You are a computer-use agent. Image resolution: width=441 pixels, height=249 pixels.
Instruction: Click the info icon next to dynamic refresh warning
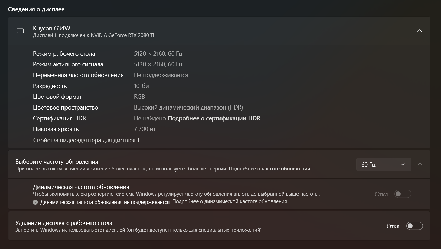pos(35,202)
